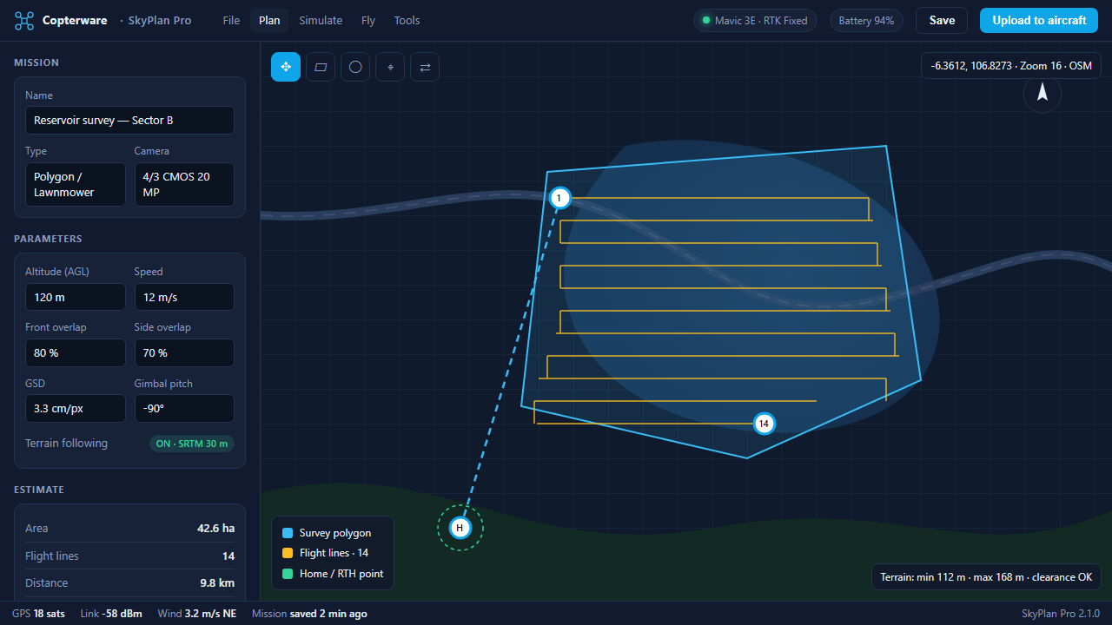1112x625 pixels.
Task: Click the Gimbal pitch -90° field
Action: [x=184, y=409]
